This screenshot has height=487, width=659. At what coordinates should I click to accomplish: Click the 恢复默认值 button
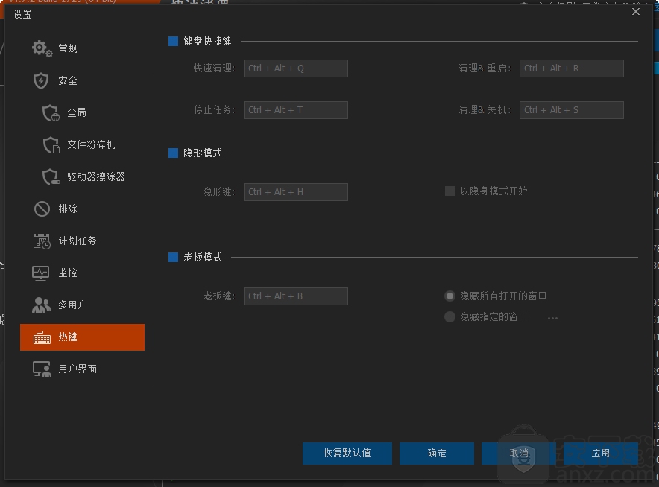[347, 453]
